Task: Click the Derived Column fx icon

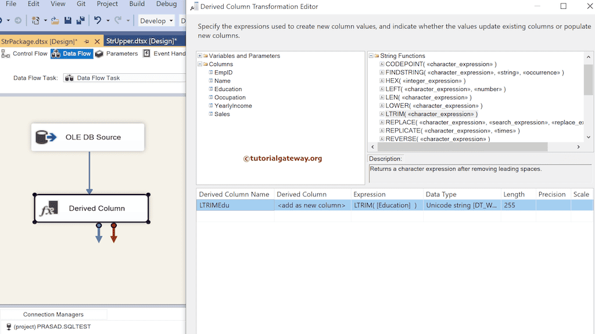Action: (x=49, y=209)
